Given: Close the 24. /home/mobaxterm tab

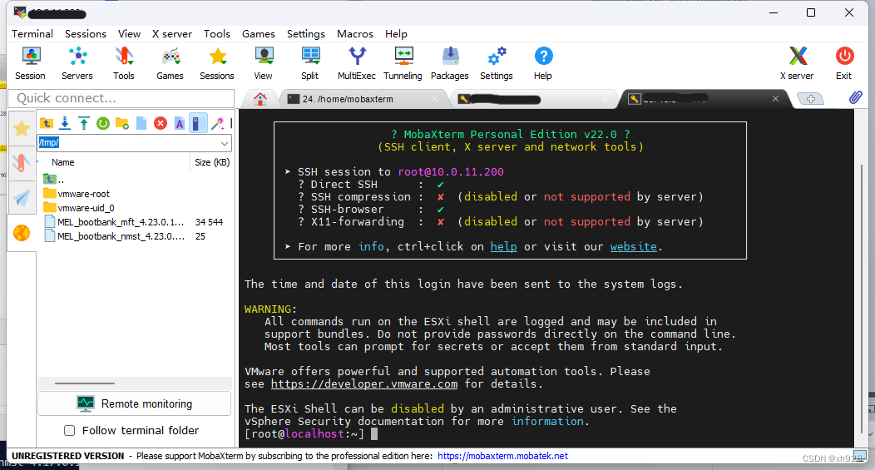Looking at the screenshot, I should click(435, 99).
